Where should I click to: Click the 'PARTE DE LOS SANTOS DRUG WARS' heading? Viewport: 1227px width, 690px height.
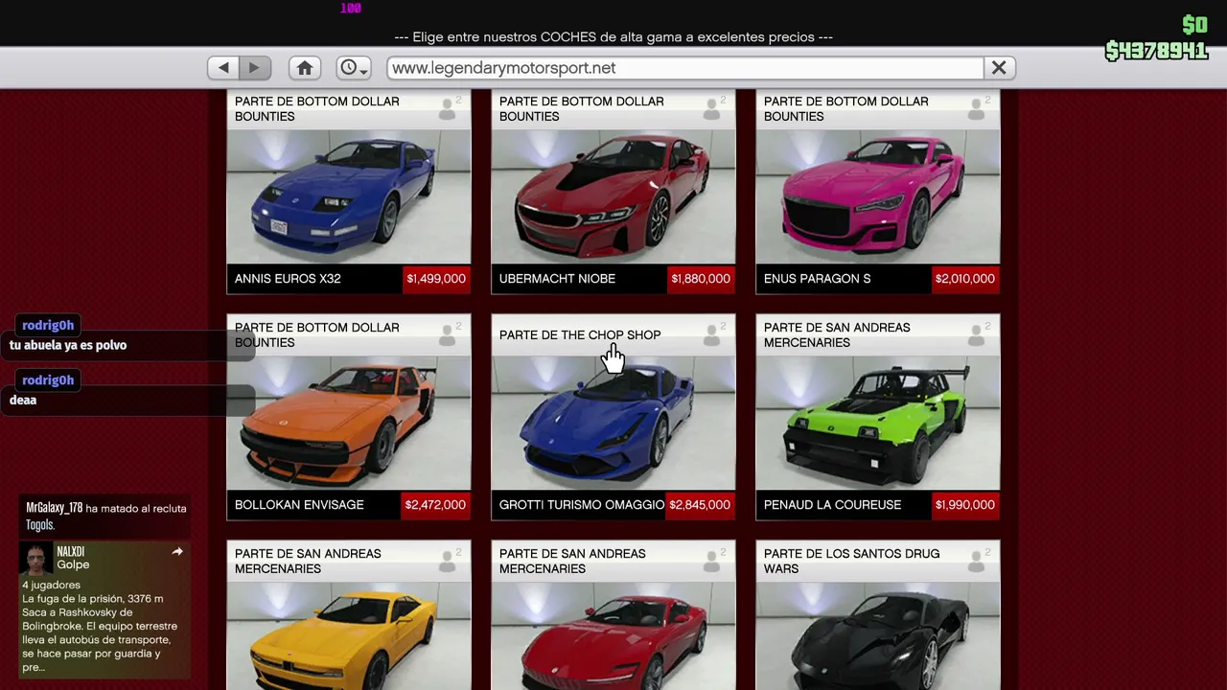pyautogui.click(x=851, y=561)
